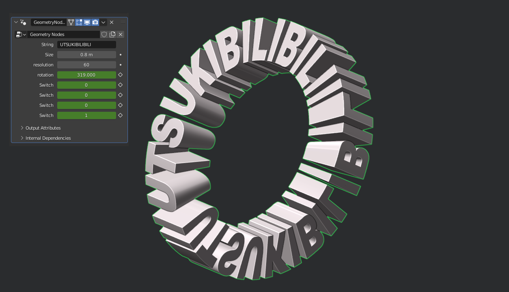Expand the Internal Dependencies section

47,138
